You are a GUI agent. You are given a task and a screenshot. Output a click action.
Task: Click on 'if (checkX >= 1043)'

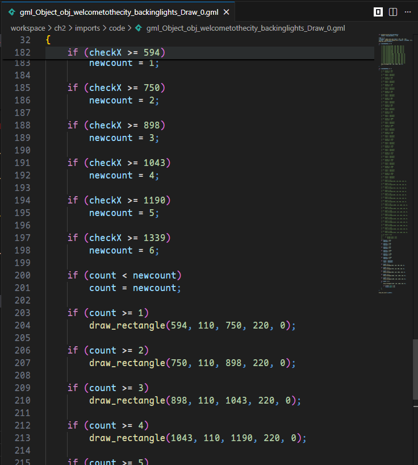[119, 163]
